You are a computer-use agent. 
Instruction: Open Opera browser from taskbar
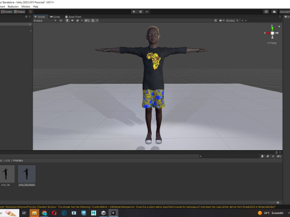(x=54, y=213)
